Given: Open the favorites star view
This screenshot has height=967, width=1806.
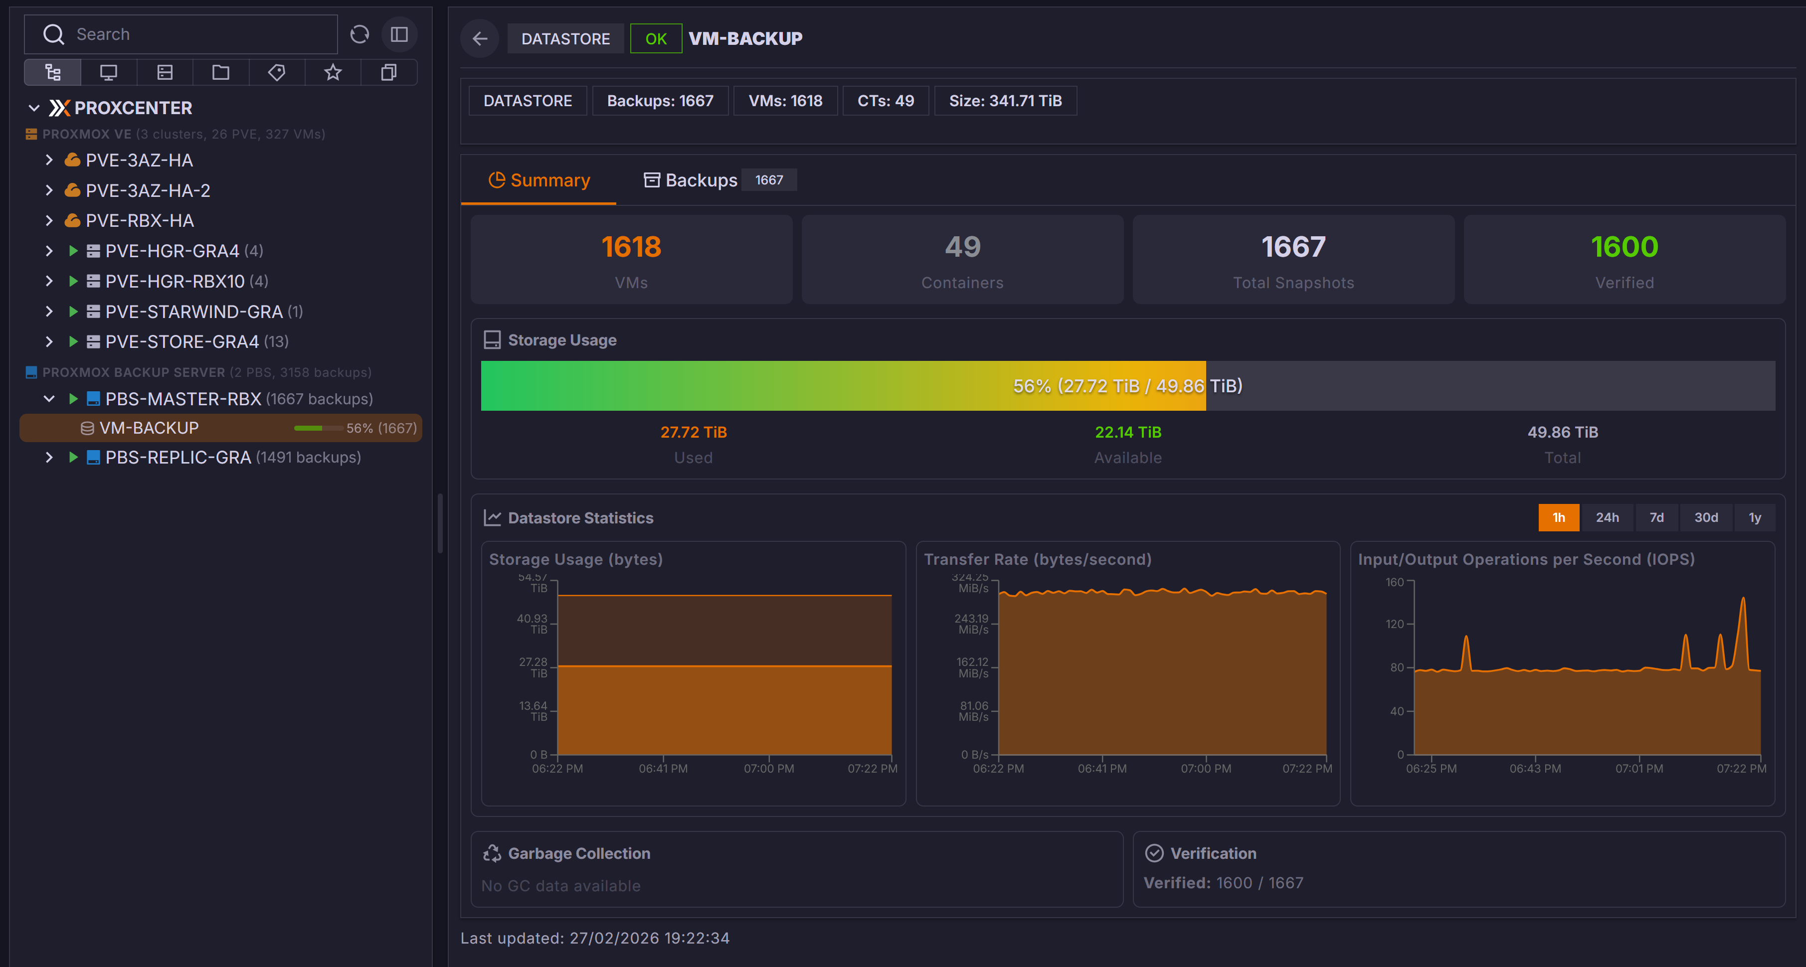Looking at the screenshot, I should [332, 72].
